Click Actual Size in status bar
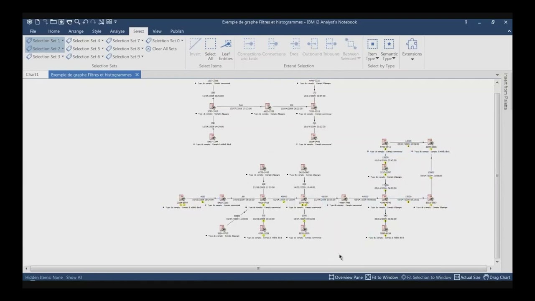 pyautogui.click(x=467, y=277)
